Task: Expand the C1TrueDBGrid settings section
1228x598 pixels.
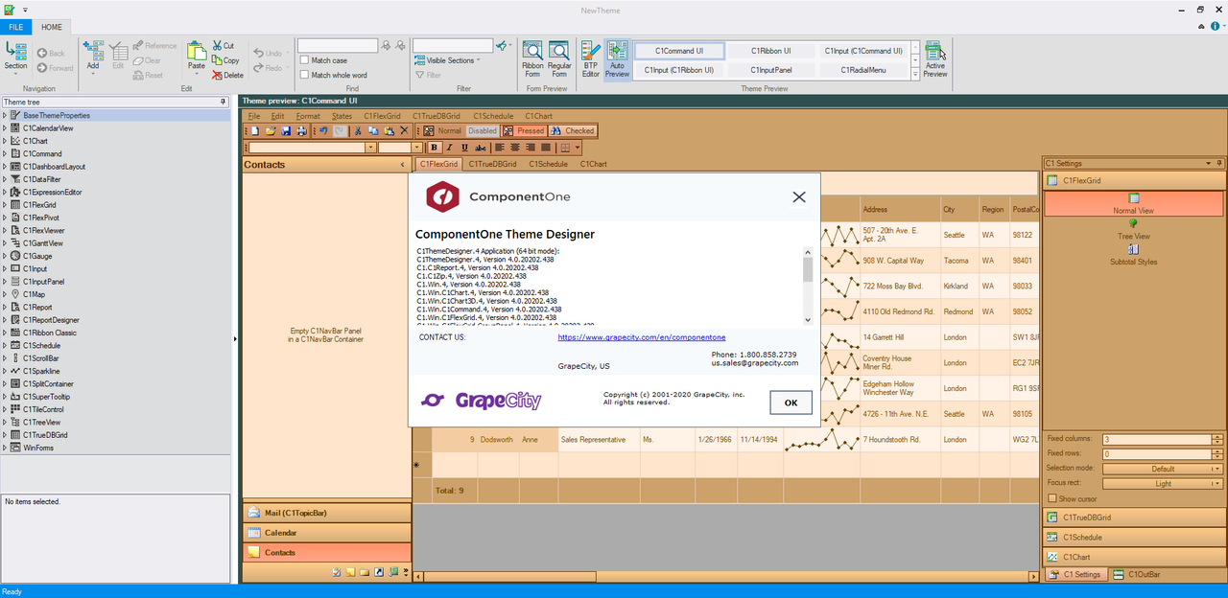Action: pyautogui.click(x=1134, y=517)
